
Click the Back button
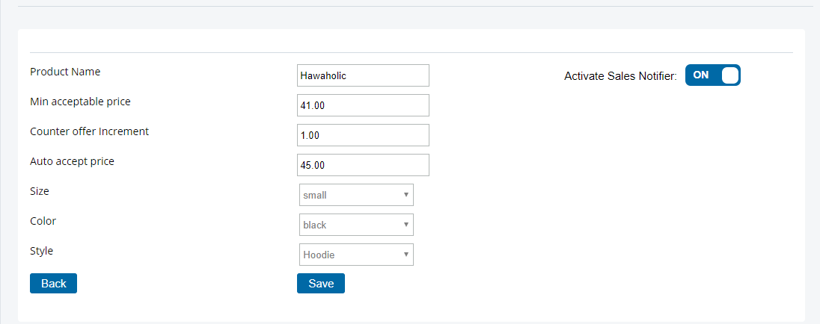53,283
